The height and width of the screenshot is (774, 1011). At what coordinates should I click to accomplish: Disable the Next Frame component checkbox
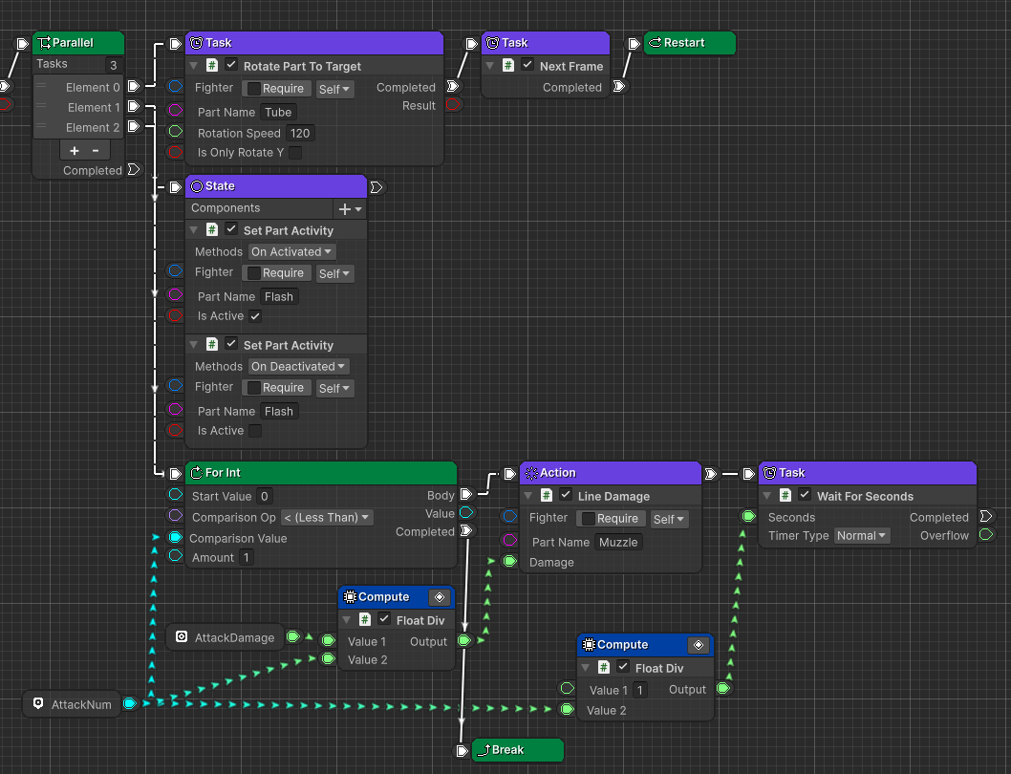(x=527, y=66)
